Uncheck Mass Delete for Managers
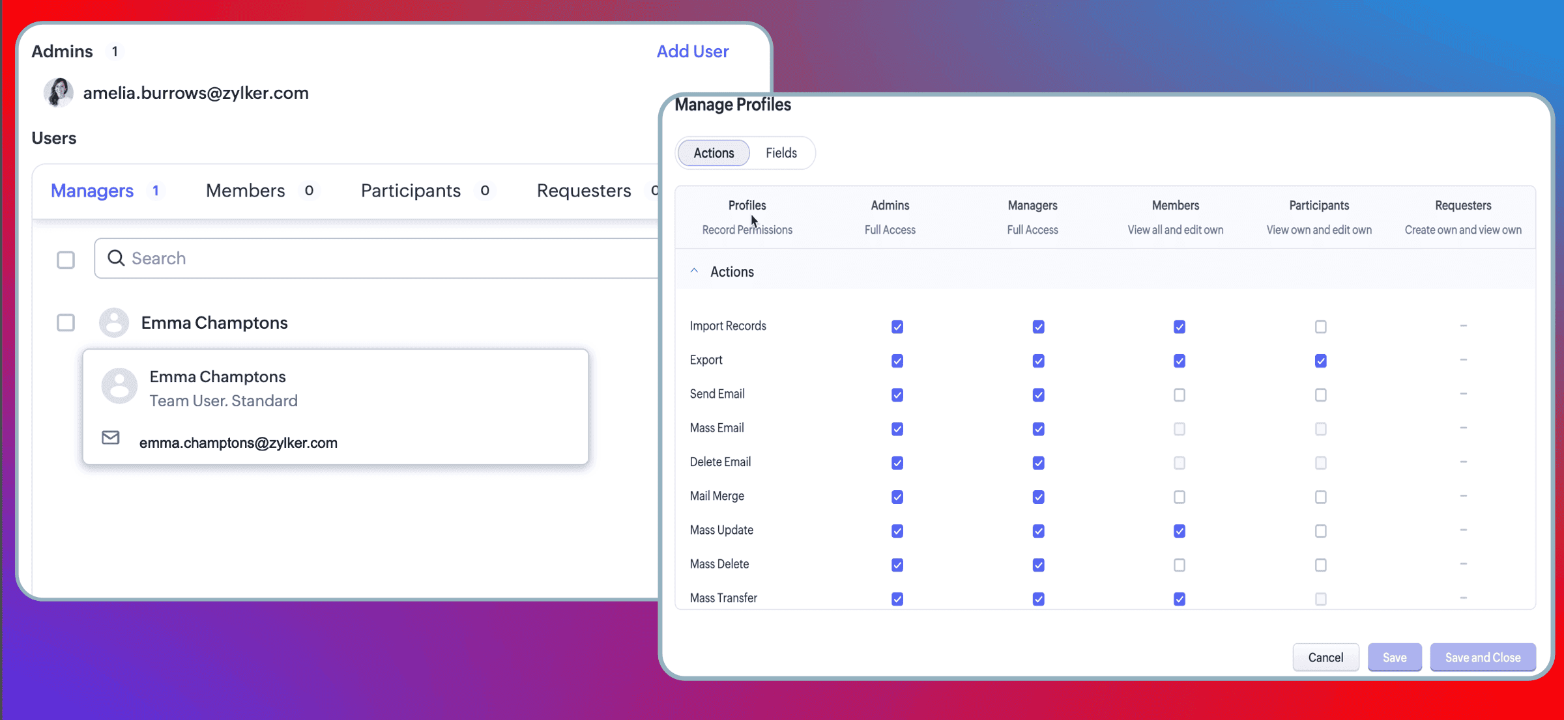Image resolution: width=1564 pixels, height=720 pixels. (1038, 565)
